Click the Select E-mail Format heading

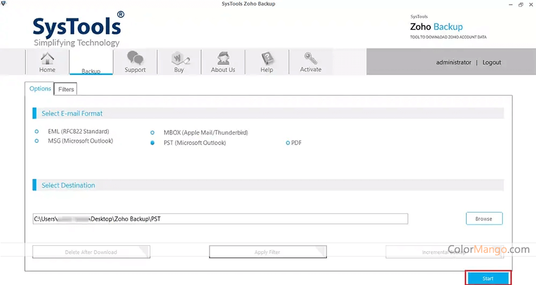tap(72, 114)
